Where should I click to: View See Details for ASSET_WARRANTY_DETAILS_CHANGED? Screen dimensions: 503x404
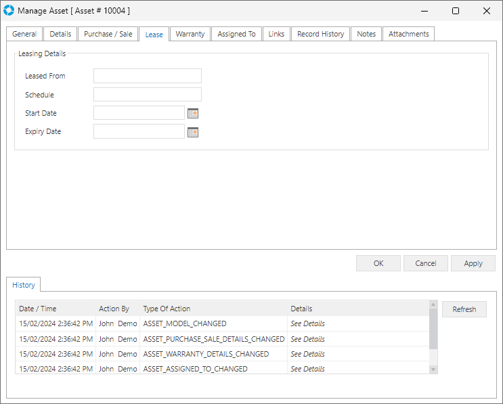[x=307, y=354]
